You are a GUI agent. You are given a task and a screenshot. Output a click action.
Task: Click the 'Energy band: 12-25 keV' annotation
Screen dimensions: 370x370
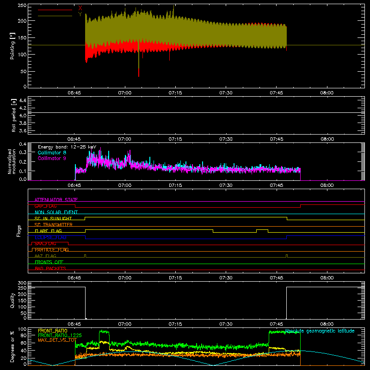click(67, 147)
